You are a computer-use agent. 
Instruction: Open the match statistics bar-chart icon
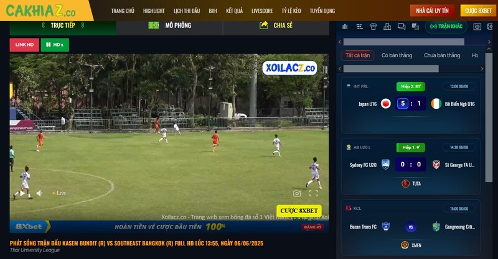pos(345,27)
